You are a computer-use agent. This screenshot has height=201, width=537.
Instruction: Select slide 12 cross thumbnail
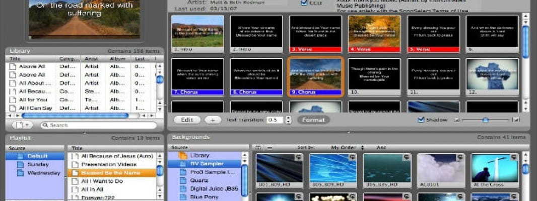pos(493,76)
